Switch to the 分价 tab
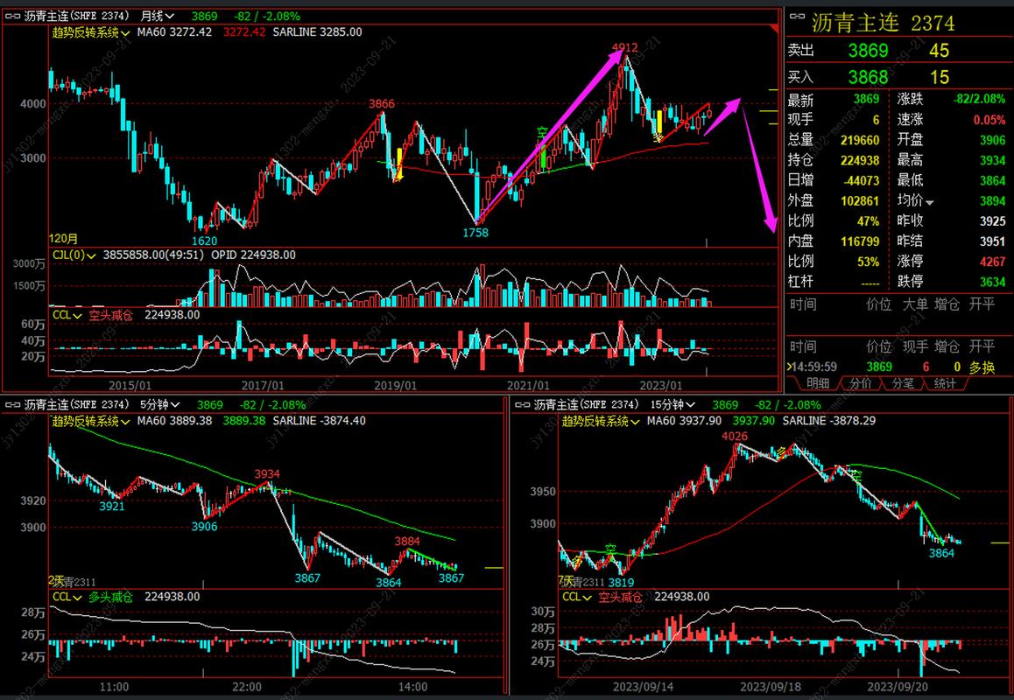The image size is (1014, 700). tap(860, 383)
